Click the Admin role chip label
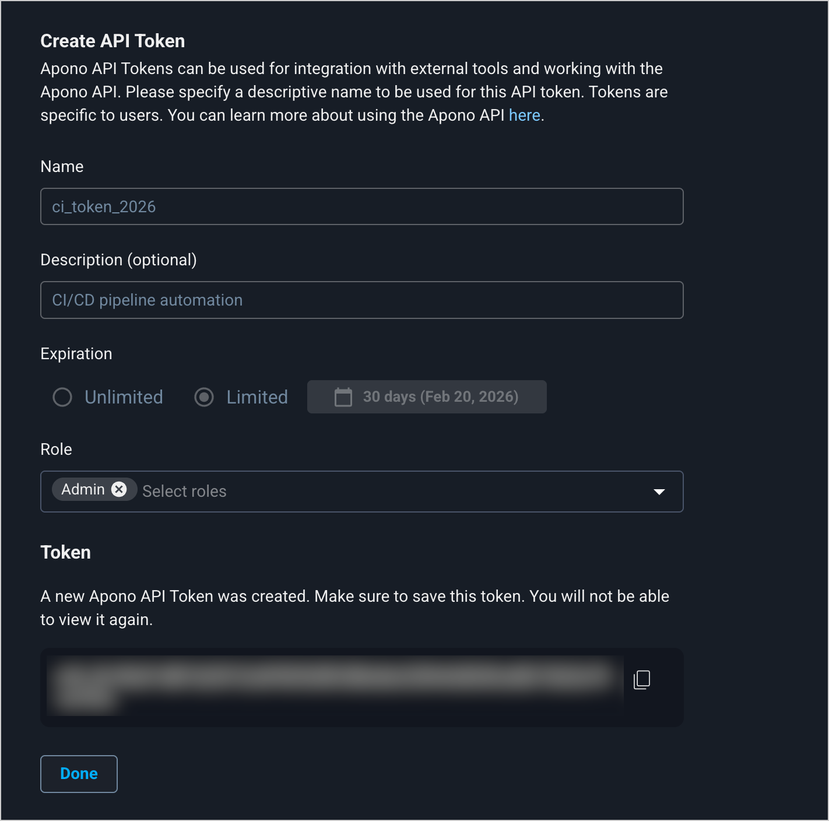 pos(83,489)
